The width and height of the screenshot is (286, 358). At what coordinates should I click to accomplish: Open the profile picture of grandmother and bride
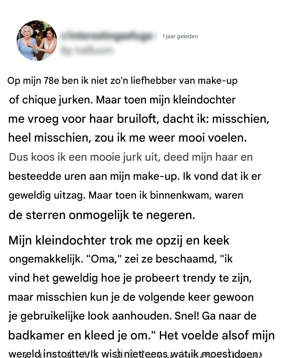click(37, 41)
